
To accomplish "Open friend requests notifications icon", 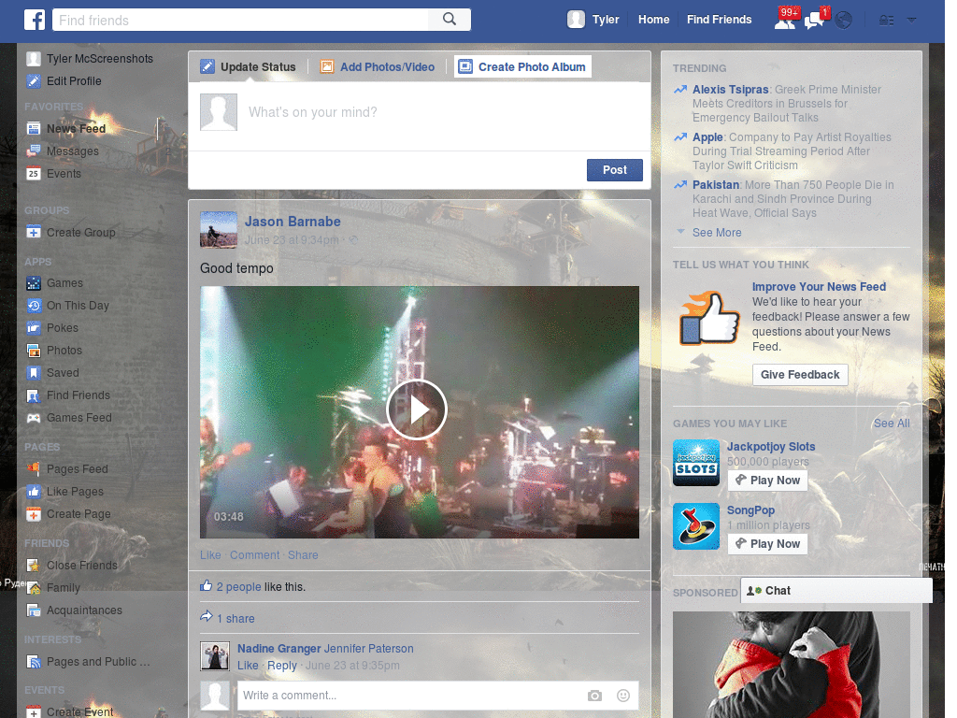I will click(x=785, y=20).
